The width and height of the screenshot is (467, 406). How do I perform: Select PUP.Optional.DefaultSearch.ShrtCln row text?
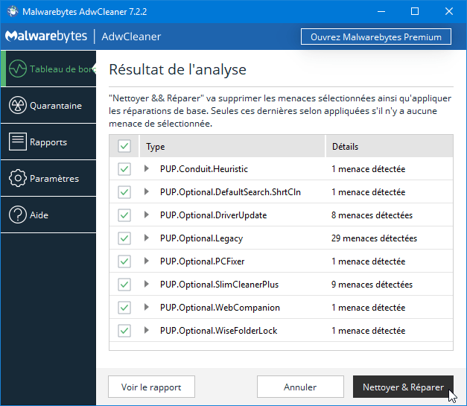point(230,192)
